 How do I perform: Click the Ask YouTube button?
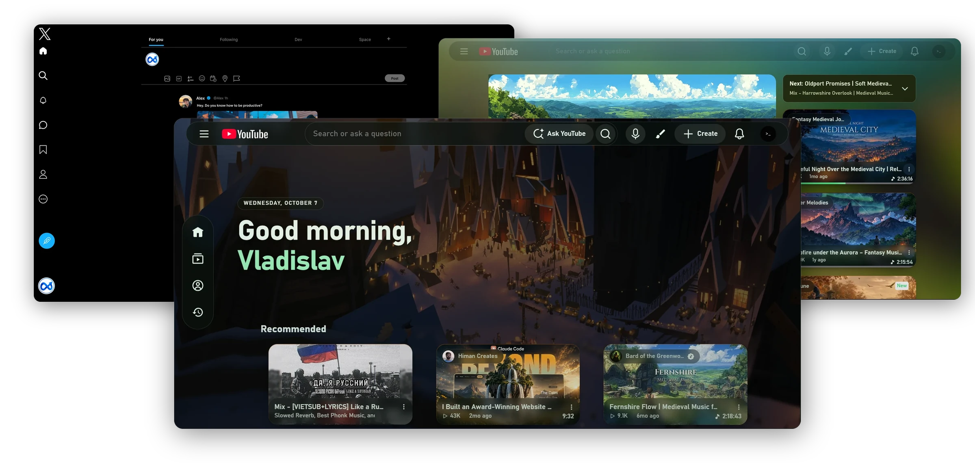coord(559,134)
